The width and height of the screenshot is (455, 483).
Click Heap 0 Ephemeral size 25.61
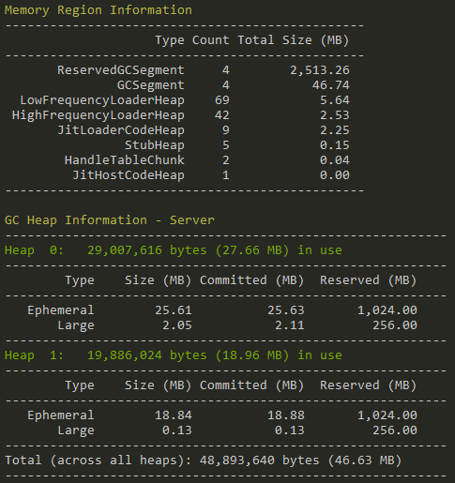[174, 310]
